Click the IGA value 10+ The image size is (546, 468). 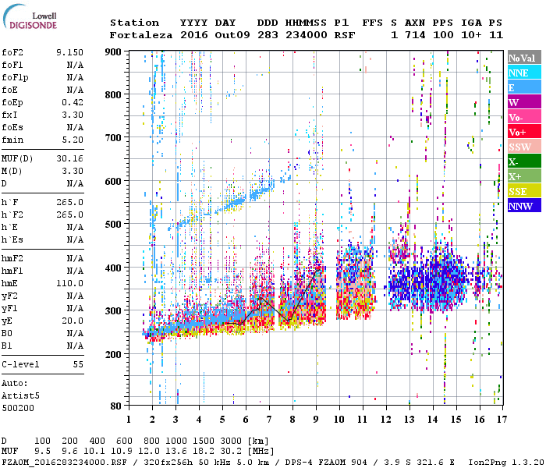(471, 35)
